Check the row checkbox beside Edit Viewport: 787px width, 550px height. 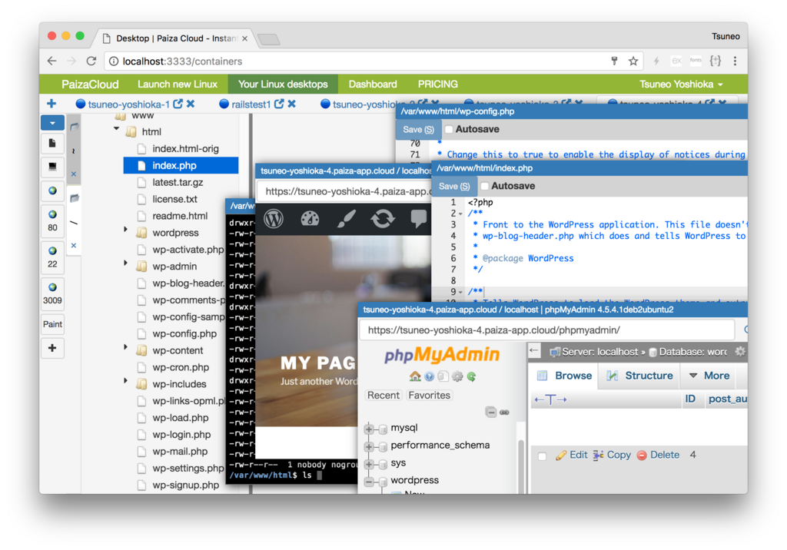pyautogui.click(x=542, y=456)
